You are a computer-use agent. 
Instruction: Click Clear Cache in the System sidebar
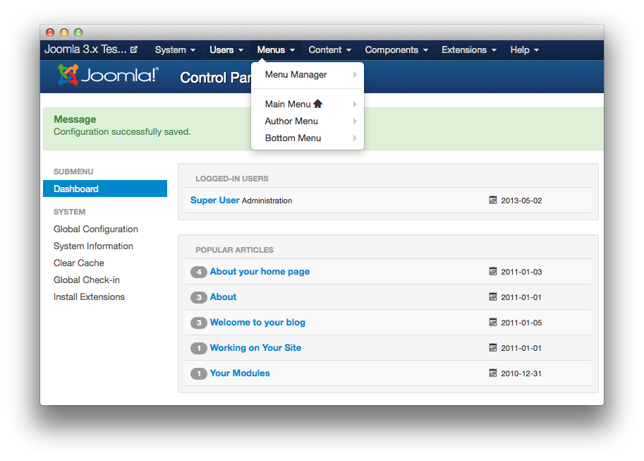tap(79, 263)
